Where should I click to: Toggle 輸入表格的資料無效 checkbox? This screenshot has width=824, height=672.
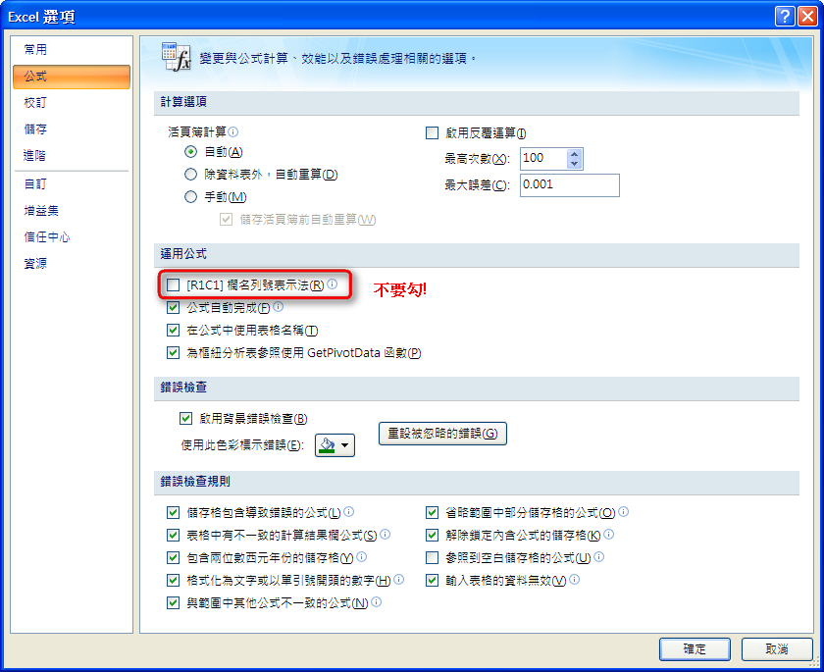click(432, 580)
